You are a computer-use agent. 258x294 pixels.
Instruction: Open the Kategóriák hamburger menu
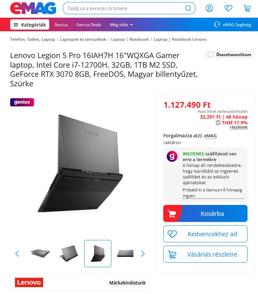click(30, 24)
